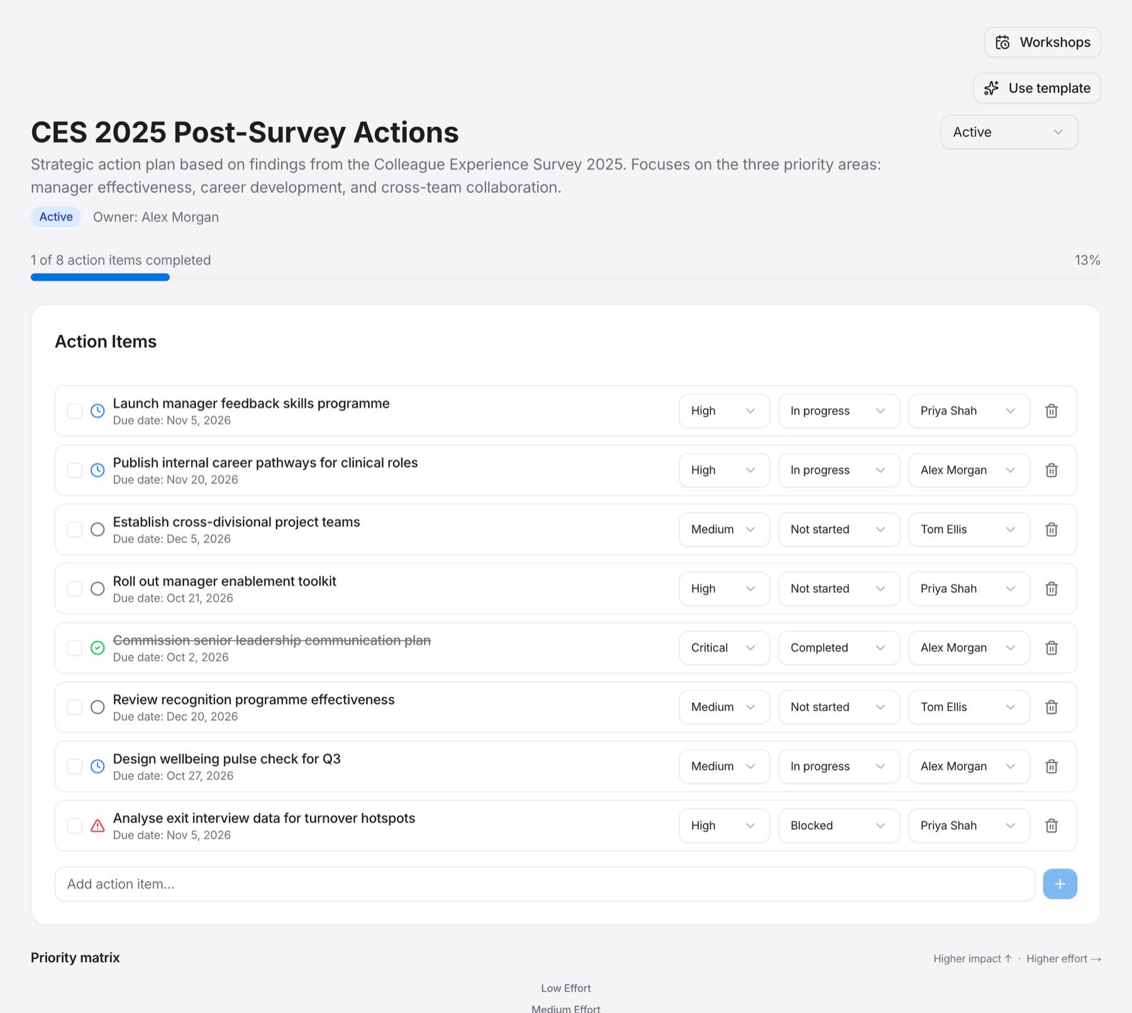The image size is (1132, 1013).
Task: Delete the Review recognition programme effectiveness item
Action: pos(1052,707)
